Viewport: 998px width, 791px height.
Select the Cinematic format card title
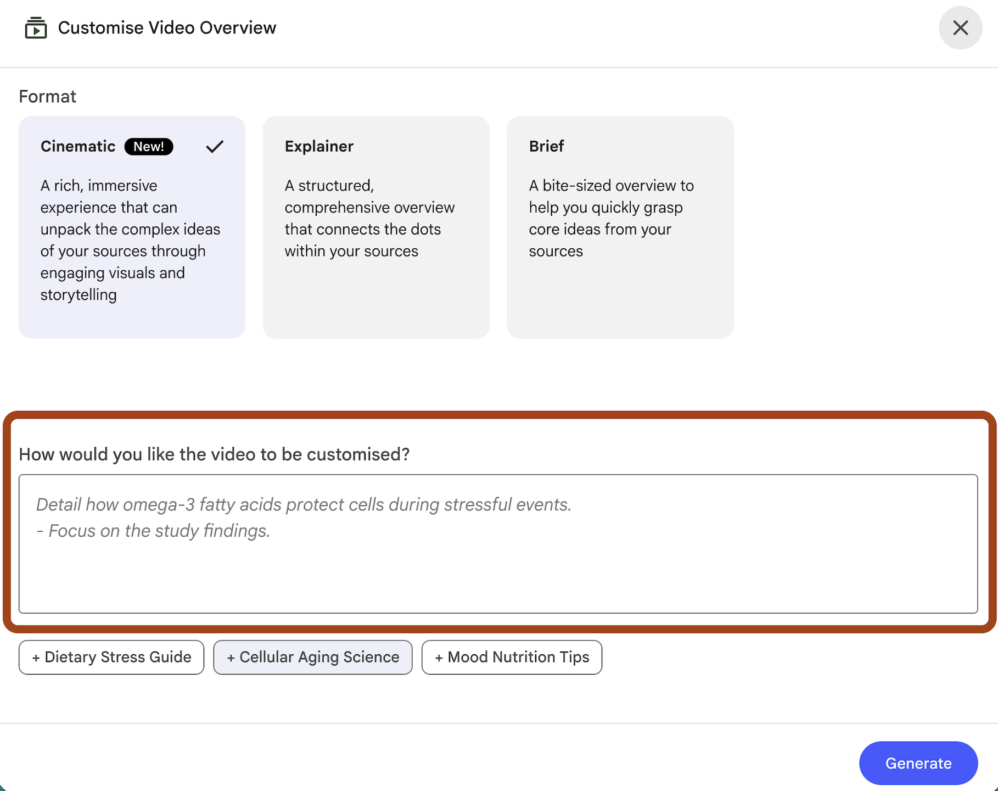click(x=78, y=146)
